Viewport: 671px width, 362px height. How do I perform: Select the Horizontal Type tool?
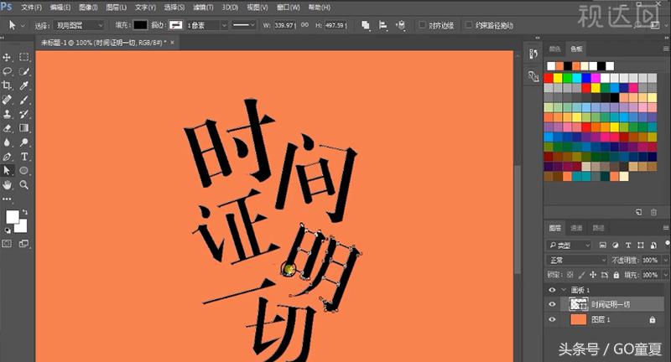24,157
